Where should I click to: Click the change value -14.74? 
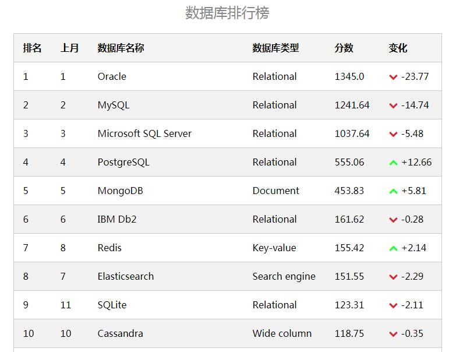(415, 105)
